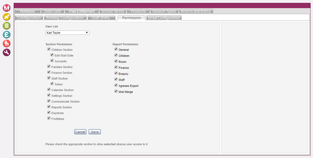Viewport: 313px width, 158px height.
Task: Toggle the Footsteps checkbox
Action: (49, 118)
